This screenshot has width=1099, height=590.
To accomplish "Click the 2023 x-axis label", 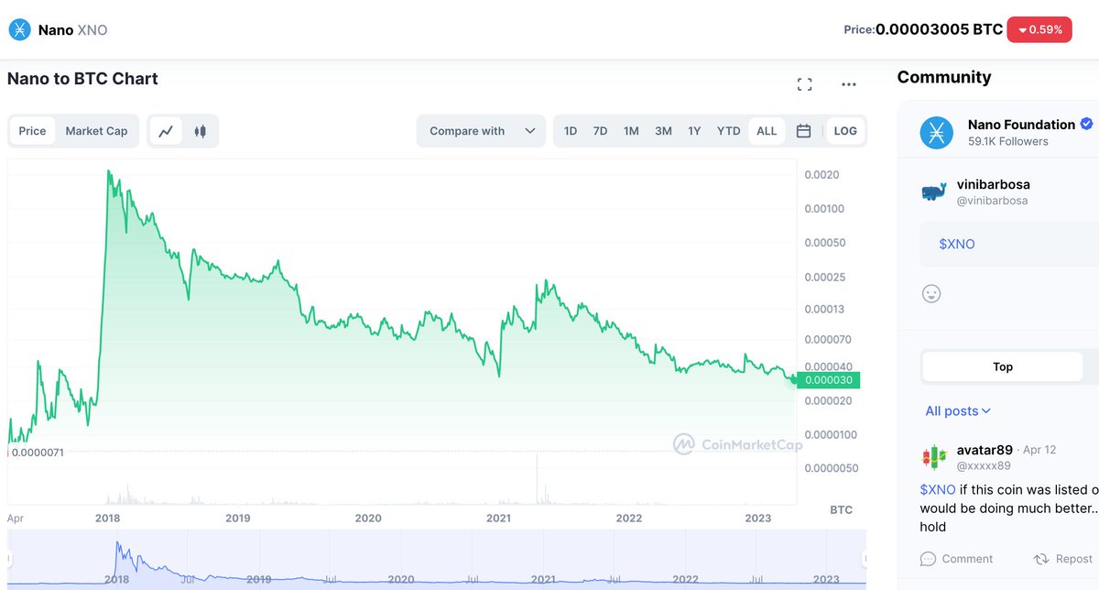I will 758,518.
